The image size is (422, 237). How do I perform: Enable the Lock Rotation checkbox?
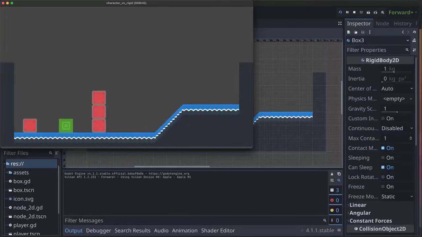383,177
